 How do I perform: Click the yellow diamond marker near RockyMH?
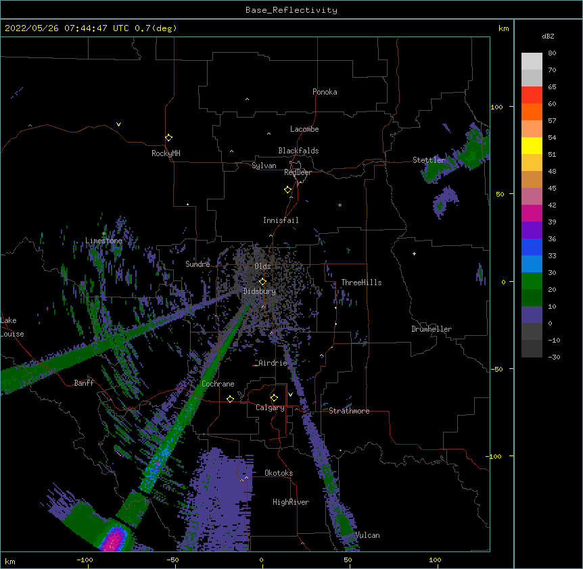(168, 137)
